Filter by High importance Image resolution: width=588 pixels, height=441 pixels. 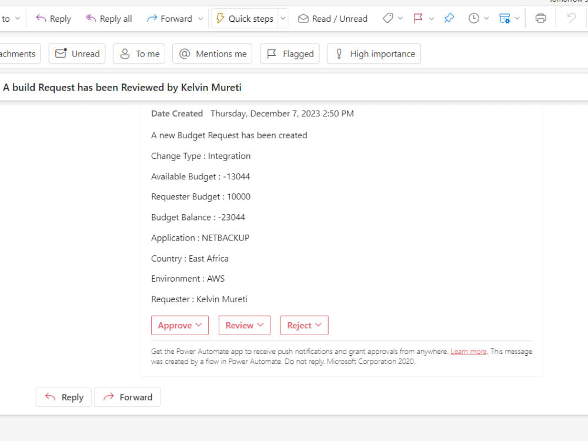374,54
